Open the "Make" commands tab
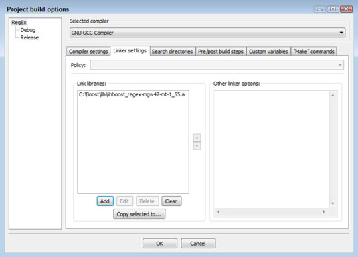Screen dimensions: 358x257 coord(314,52)
